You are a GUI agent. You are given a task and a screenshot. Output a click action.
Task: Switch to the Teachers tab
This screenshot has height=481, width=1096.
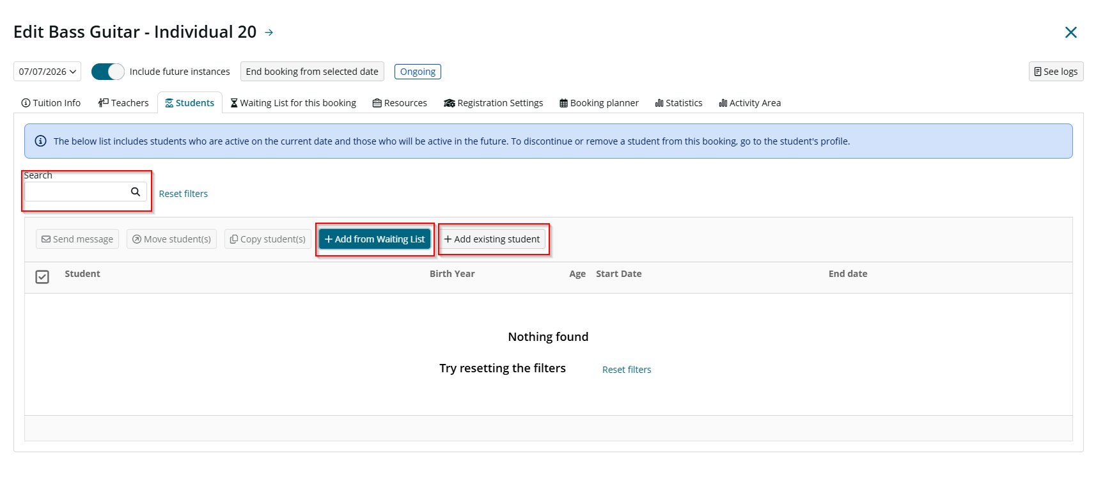click(x=123, y=103)
